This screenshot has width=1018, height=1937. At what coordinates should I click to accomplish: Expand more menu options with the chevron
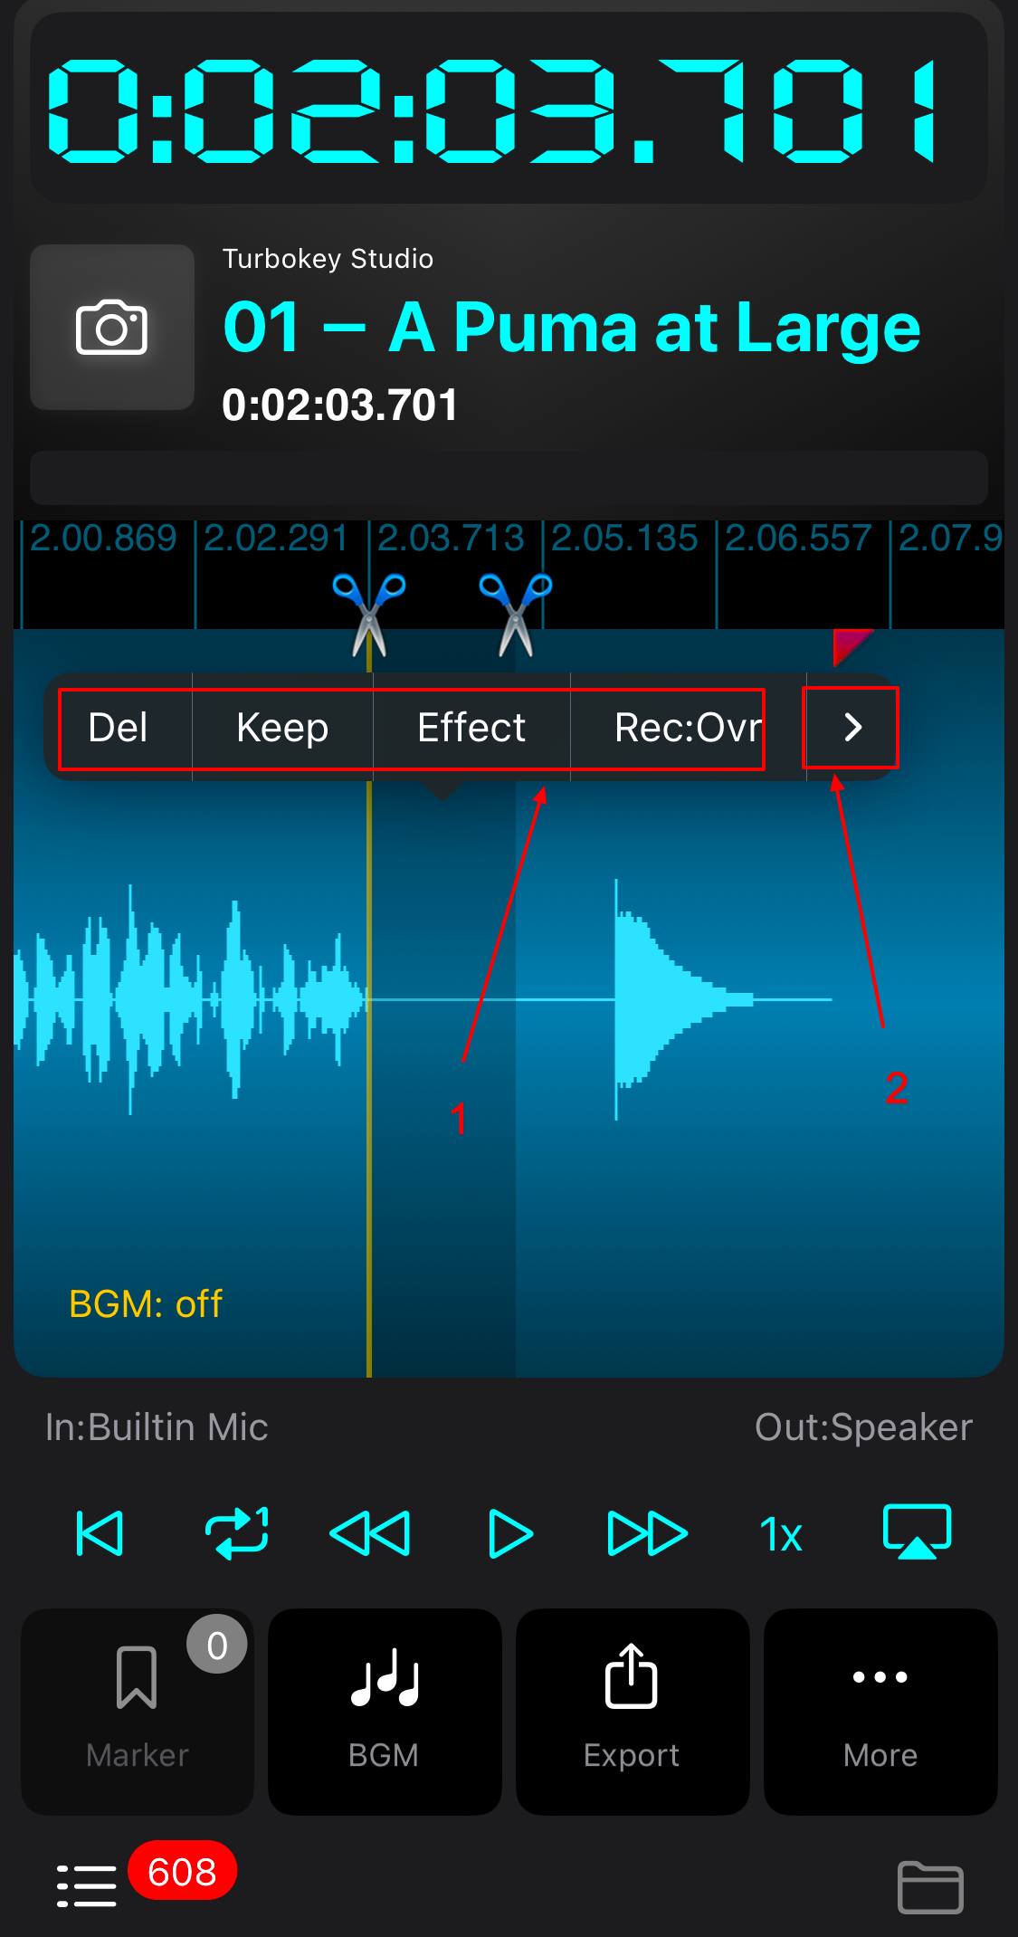[x=852, y=728]
